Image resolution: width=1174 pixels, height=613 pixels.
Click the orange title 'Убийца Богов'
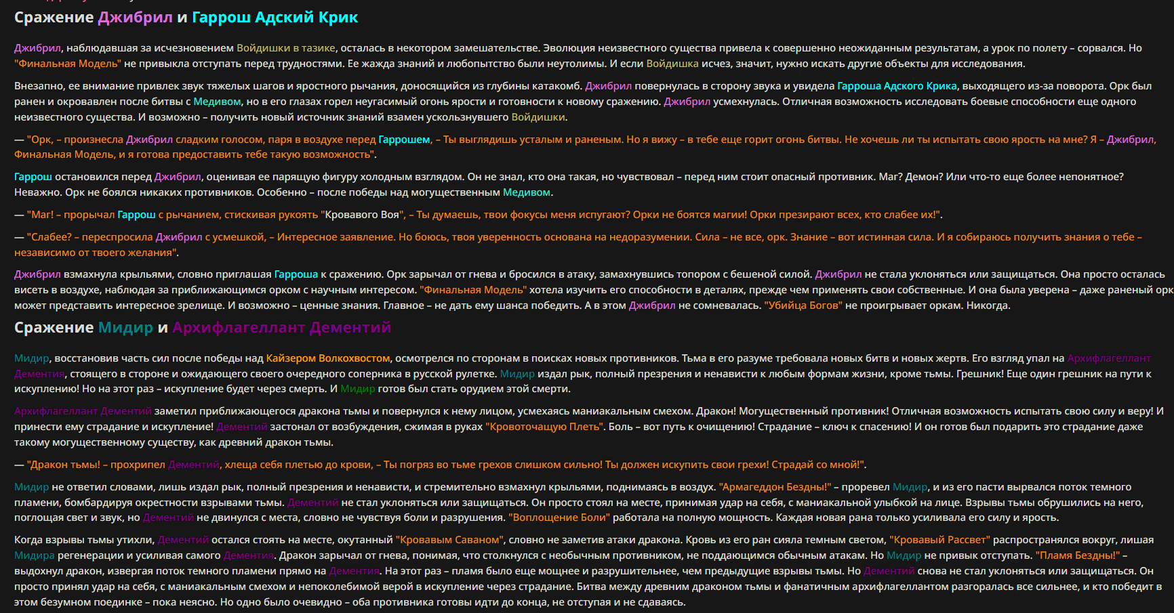coord(803,305)
